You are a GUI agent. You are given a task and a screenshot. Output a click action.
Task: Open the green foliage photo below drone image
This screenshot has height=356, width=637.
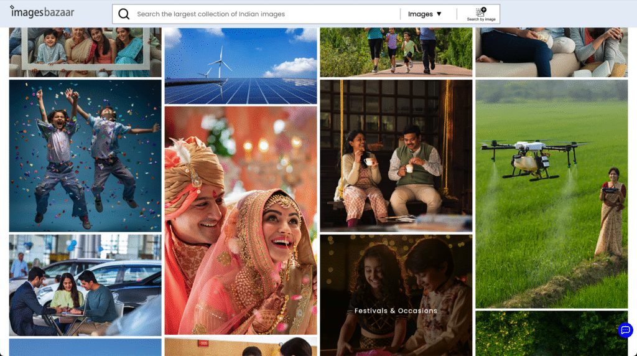(x=552, y=334)
